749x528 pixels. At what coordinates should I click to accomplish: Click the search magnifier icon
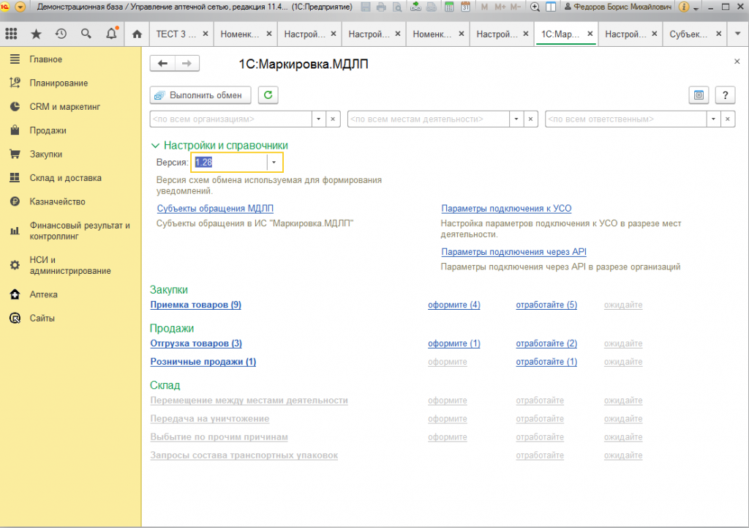(x=86, y=34)
